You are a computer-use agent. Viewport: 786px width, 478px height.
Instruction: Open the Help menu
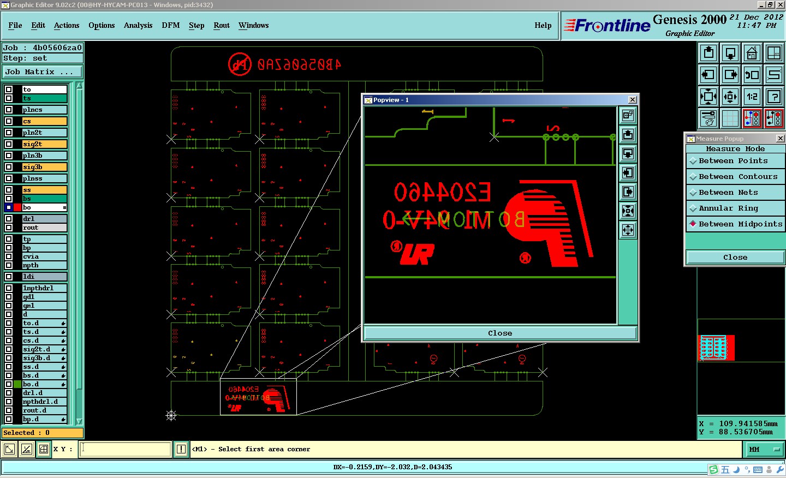coord(543,26)
